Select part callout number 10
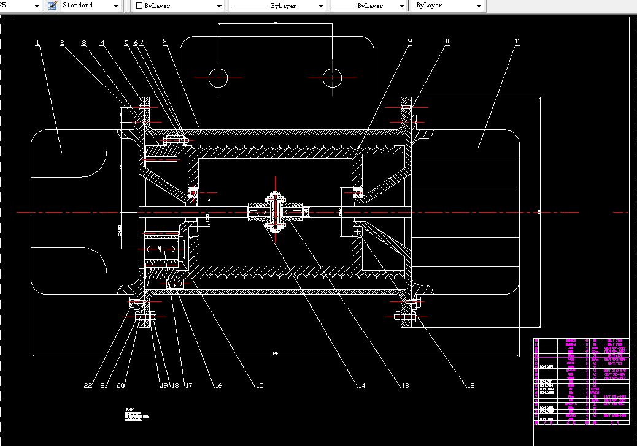This screenshot has height=446, width=637. pos(448,42)
